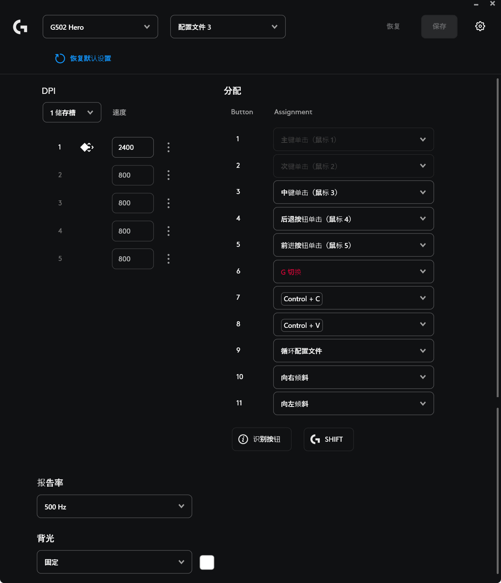Open button 3 中键单击 assignment dropdown
501x583 pixels.
(x=353, y=192)
